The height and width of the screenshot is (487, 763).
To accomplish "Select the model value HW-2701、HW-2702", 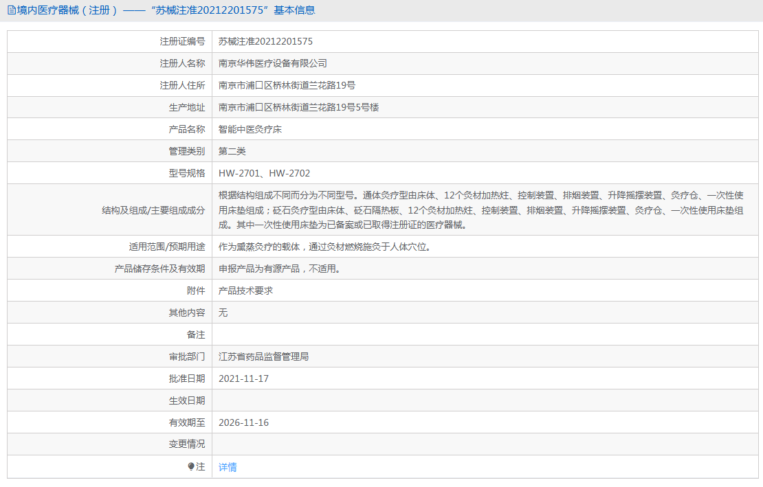I will (x=264, y=174).
